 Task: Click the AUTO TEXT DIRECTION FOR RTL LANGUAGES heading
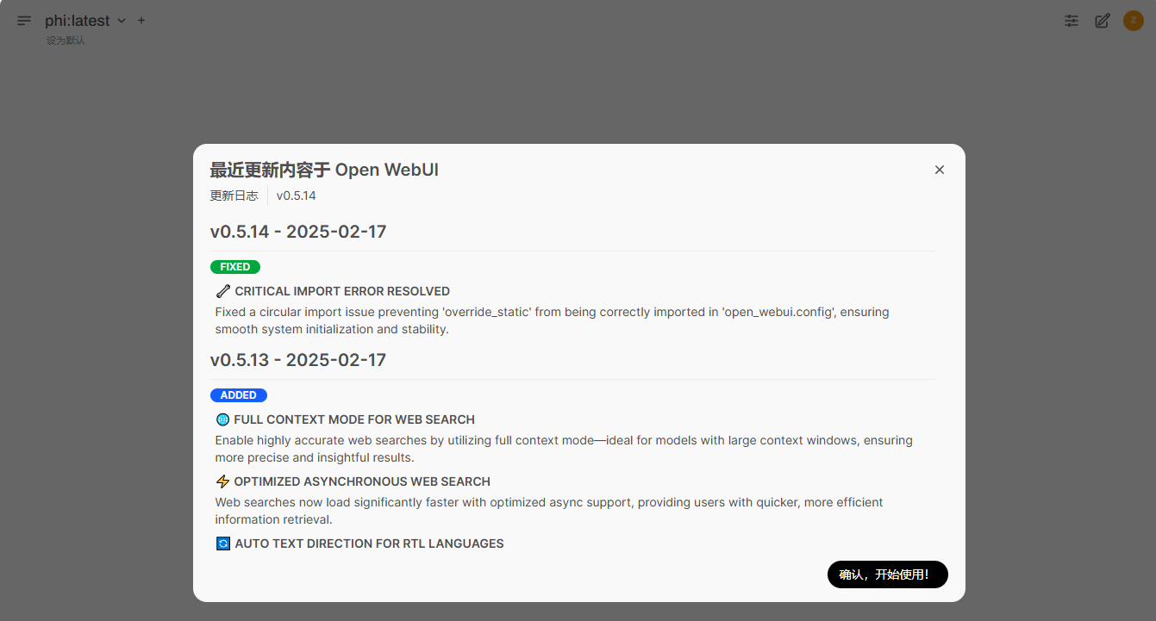[369, 543]
